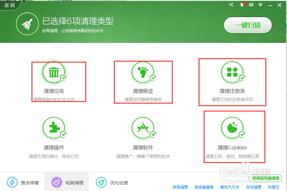Image resolution: width=287 pixels, height=191 pixels.
Task: Toggle the 清理Cookies selection check
Action: (241, 134)
